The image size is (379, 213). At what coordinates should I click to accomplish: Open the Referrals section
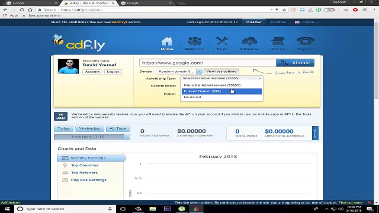(195, 44)
